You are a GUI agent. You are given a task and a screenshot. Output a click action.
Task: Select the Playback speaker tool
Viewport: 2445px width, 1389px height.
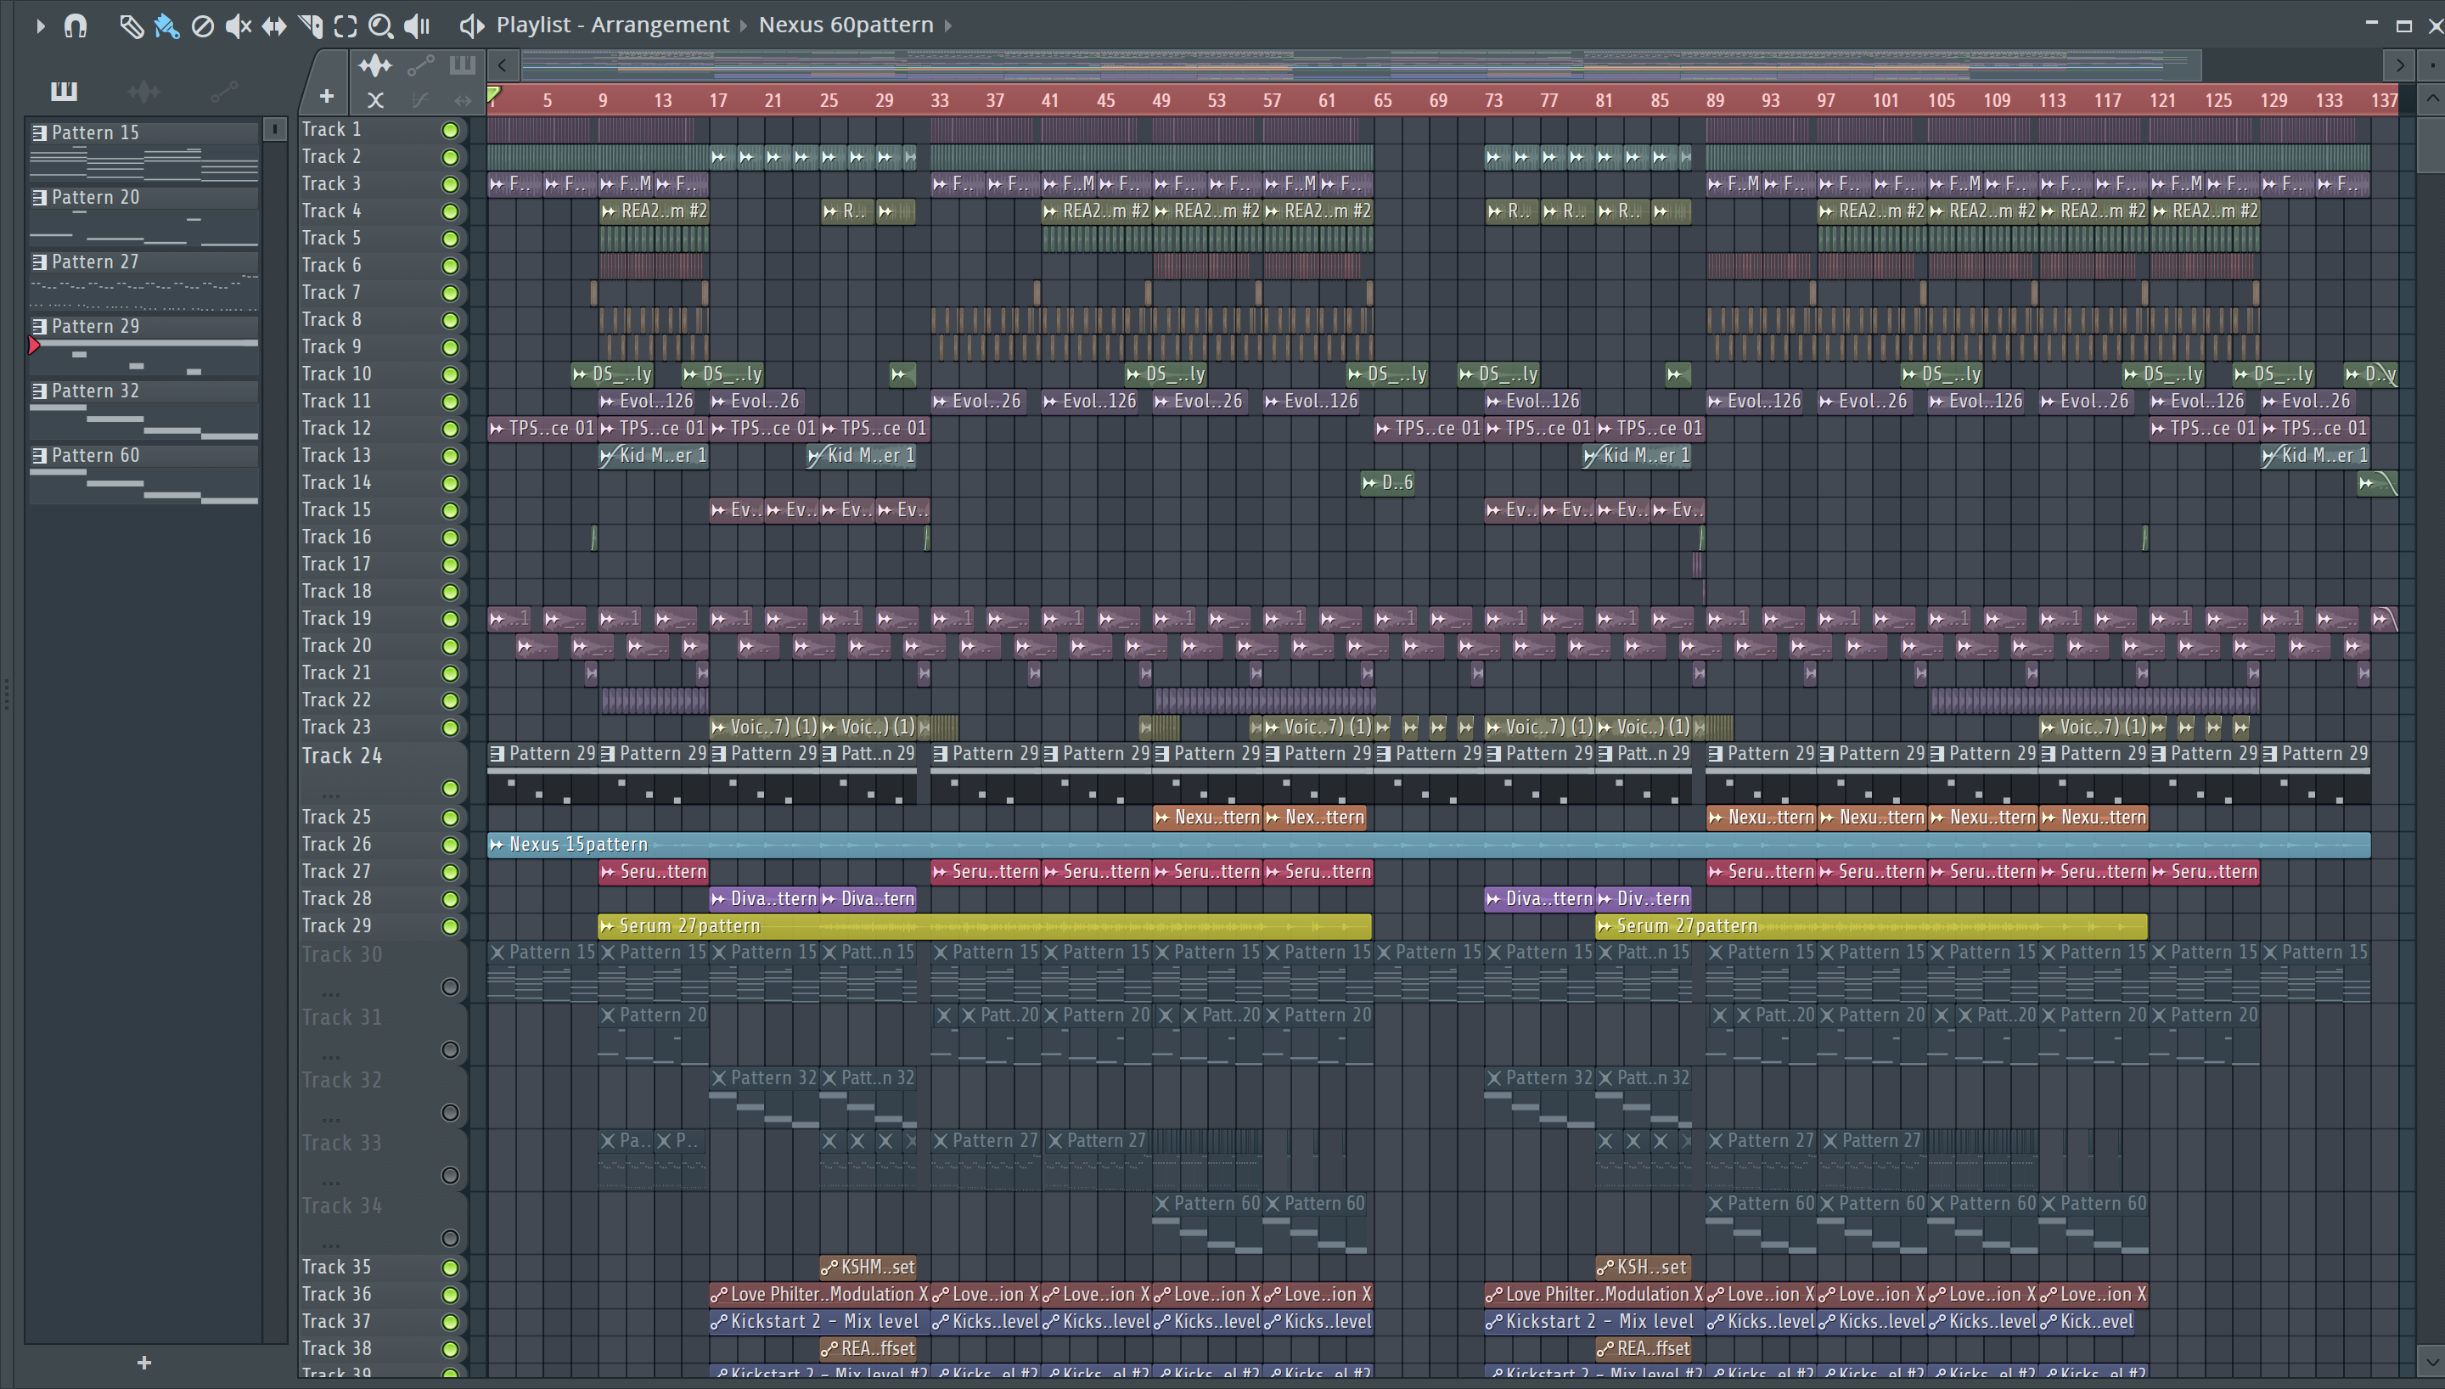pos(417,25)
